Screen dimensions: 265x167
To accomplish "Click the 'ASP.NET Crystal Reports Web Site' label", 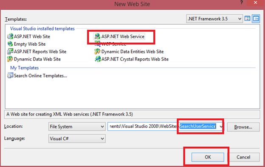I will (135, 59).
